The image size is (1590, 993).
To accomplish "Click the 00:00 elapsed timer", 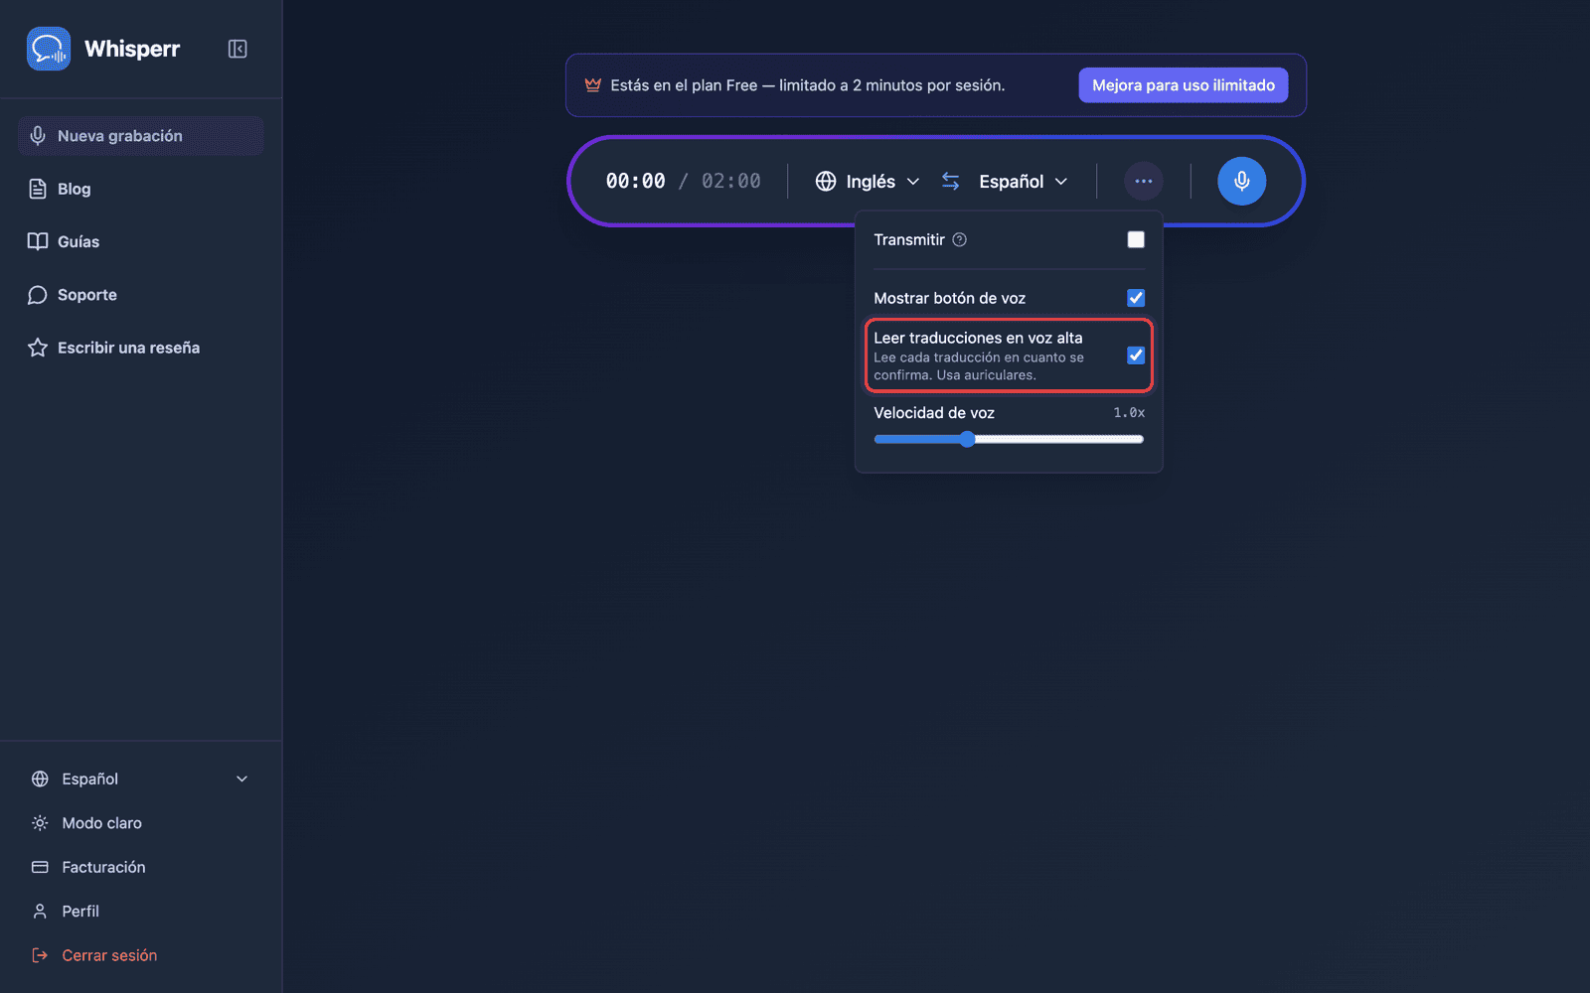I will coord(636,181).
